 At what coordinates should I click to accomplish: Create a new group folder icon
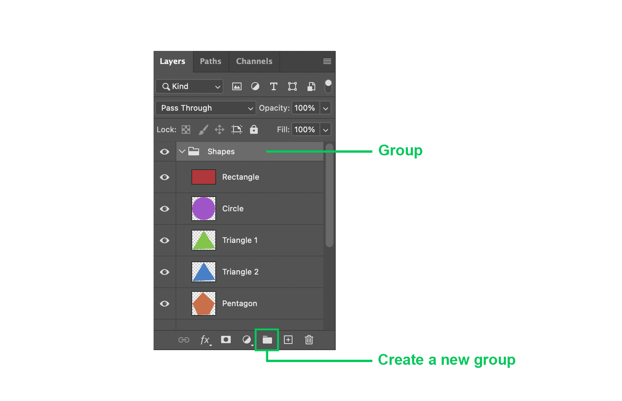[267, 340]
